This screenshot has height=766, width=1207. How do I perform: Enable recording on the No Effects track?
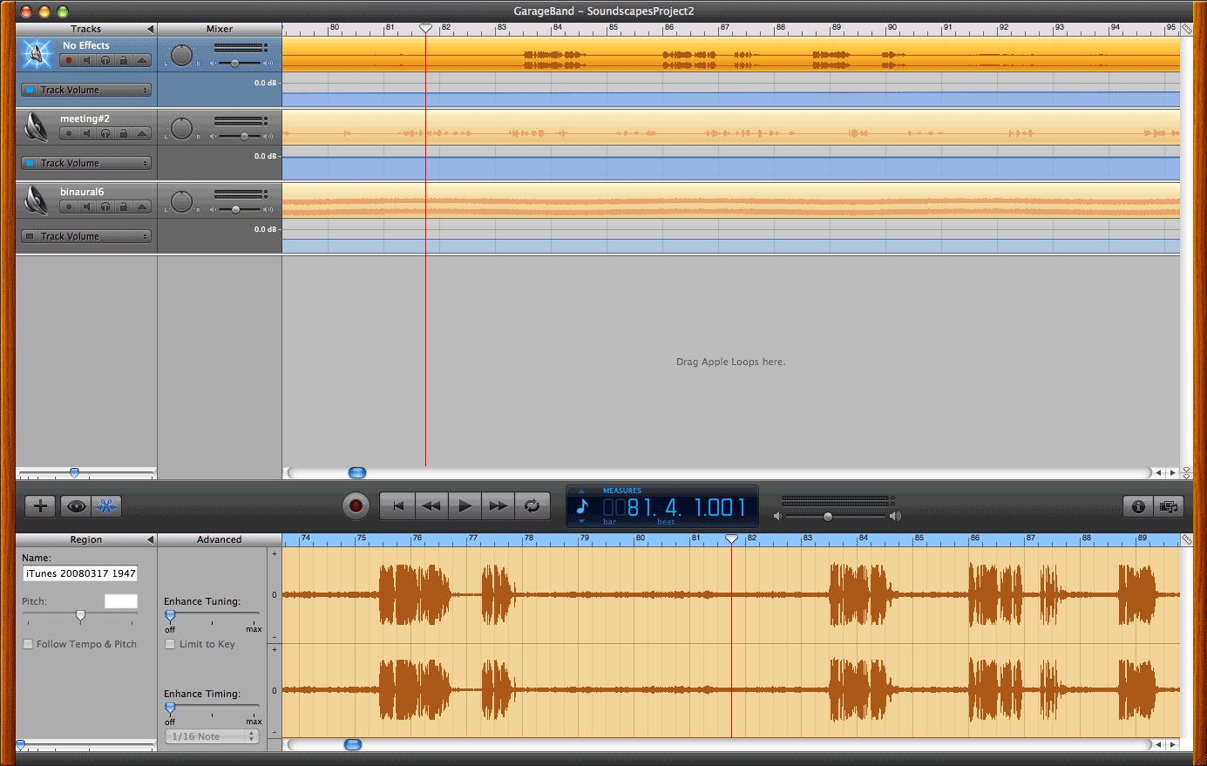69,60
